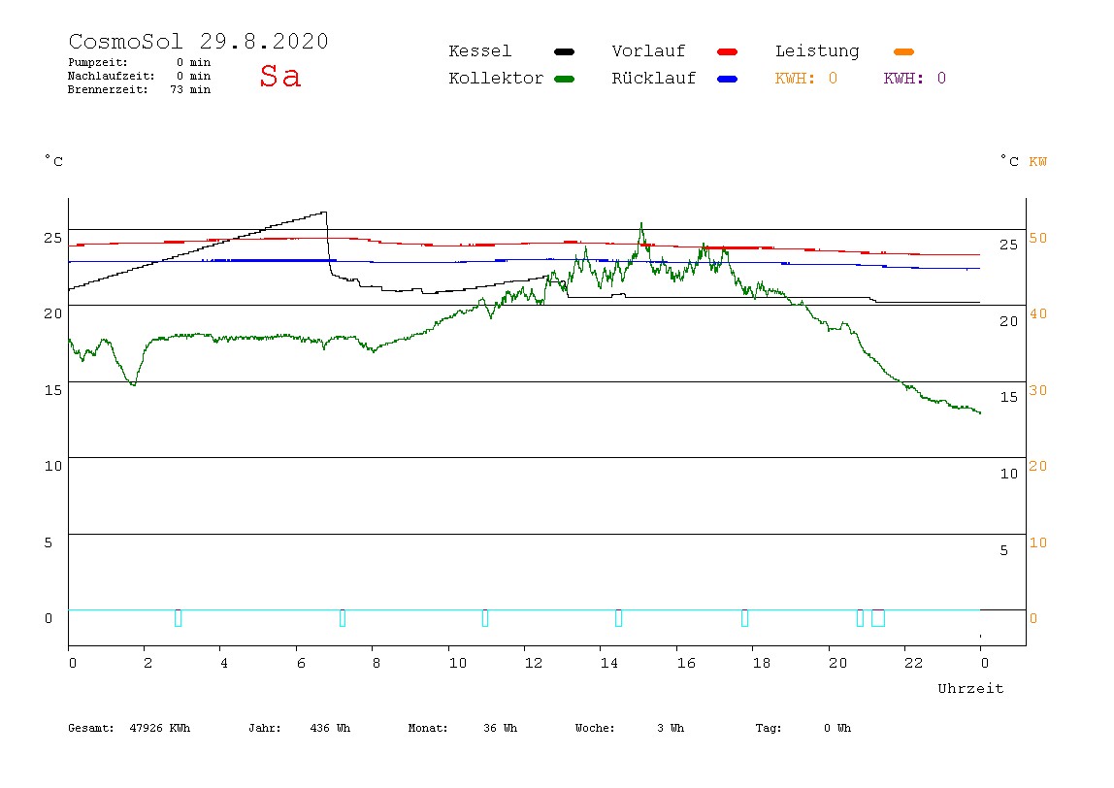The height and width of the screenshot is (788, 1114).
Task: Click the '73 min' Brennerzeit value
Action: [x=190, y=89]
